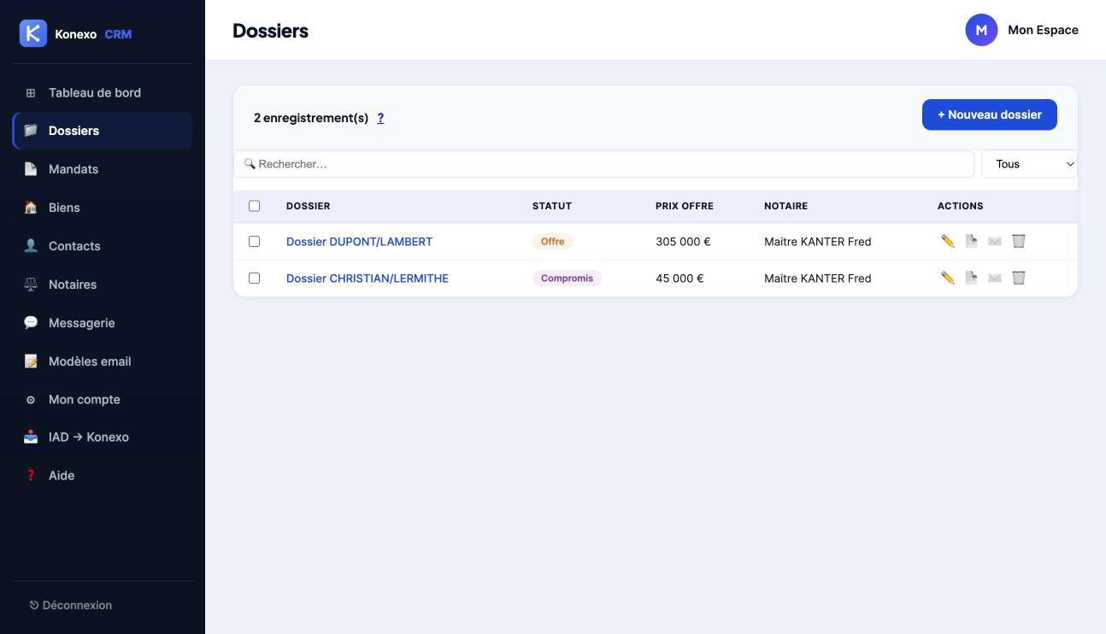This screenshot has width=1106, height=634.
Task: Open the Dossier CHRISTIAN/LERMITHE link
Action: (368, 279)
